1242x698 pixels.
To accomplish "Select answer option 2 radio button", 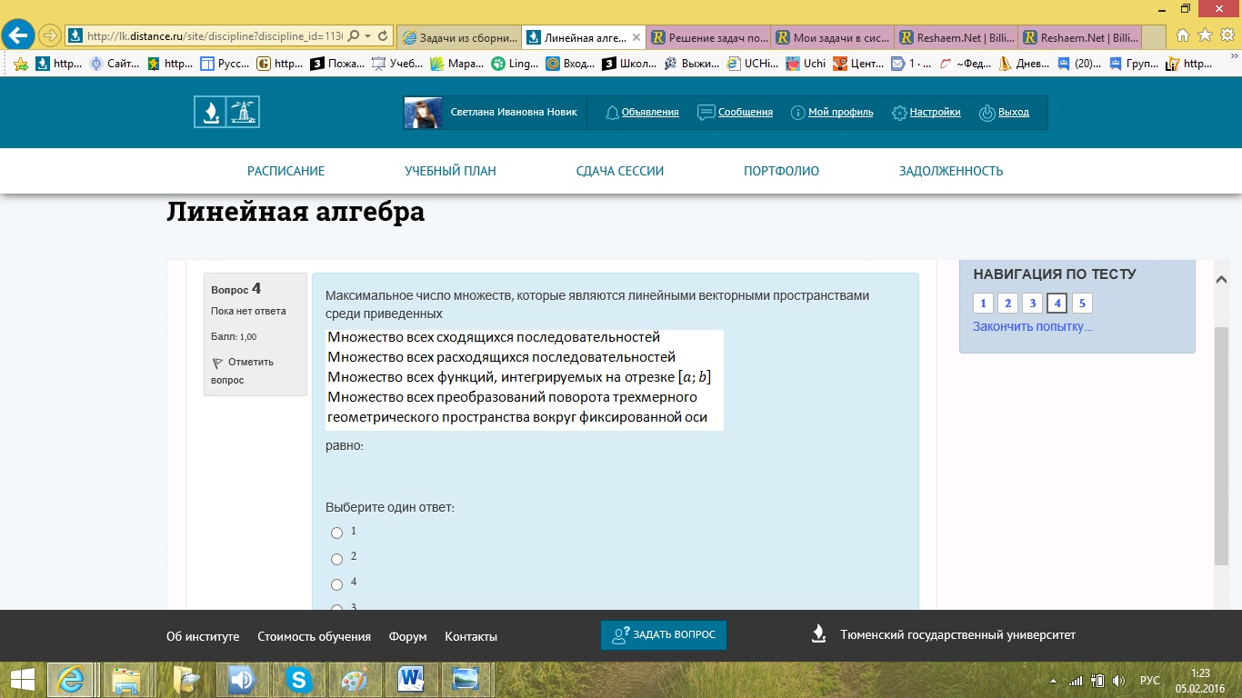I will coord(336,559).
